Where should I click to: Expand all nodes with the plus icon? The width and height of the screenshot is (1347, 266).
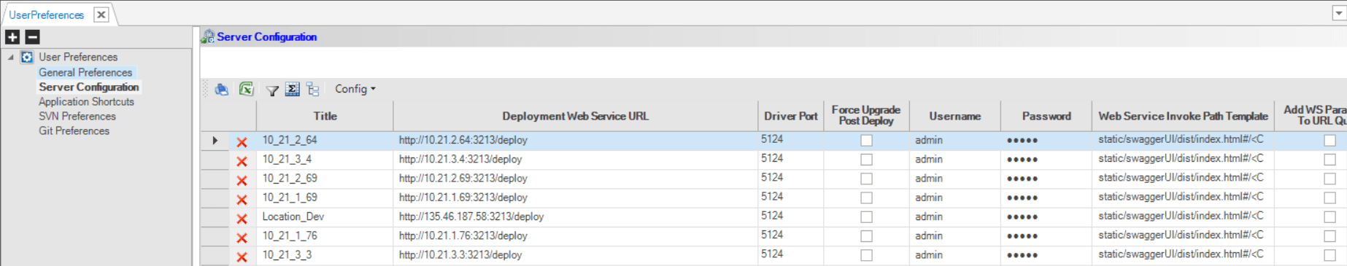[12, 37]
